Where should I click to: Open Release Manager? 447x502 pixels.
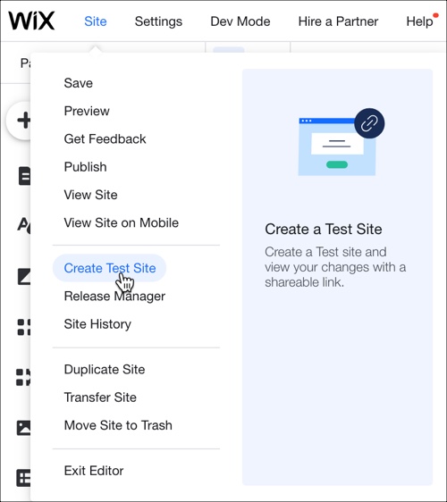(114, 297)
